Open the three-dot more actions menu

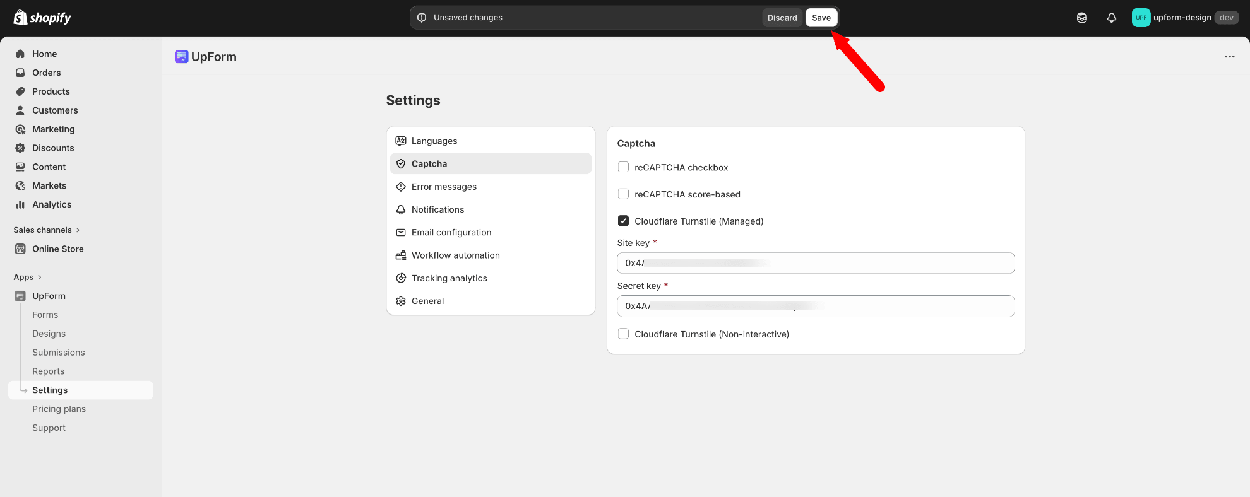(1230, 57)
